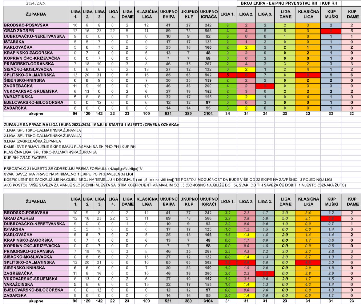Select ISTARSKA row label in the upper table

[12, 42]
